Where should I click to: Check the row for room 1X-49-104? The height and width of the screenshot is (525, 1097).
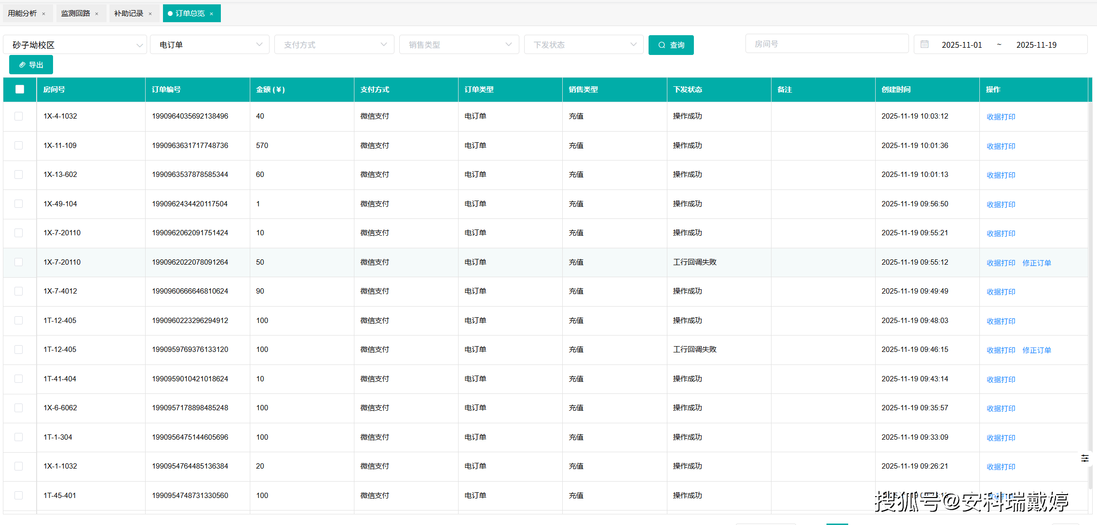[19, 204]
